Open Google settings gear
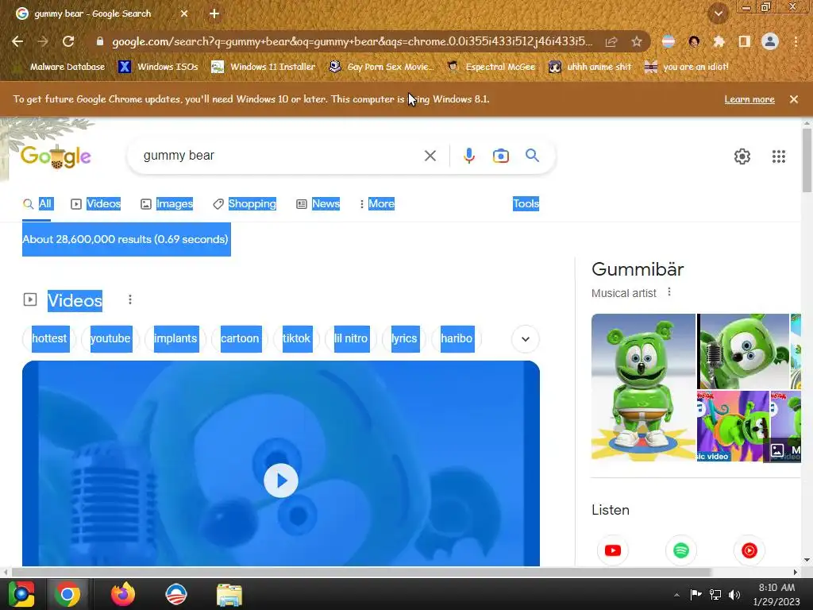 [x=742, y=156]
